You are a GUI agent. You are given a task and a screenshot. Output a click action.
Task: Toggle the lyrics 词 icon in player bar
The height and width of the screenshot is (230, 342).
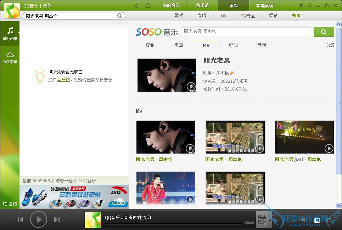pos(317,220)
